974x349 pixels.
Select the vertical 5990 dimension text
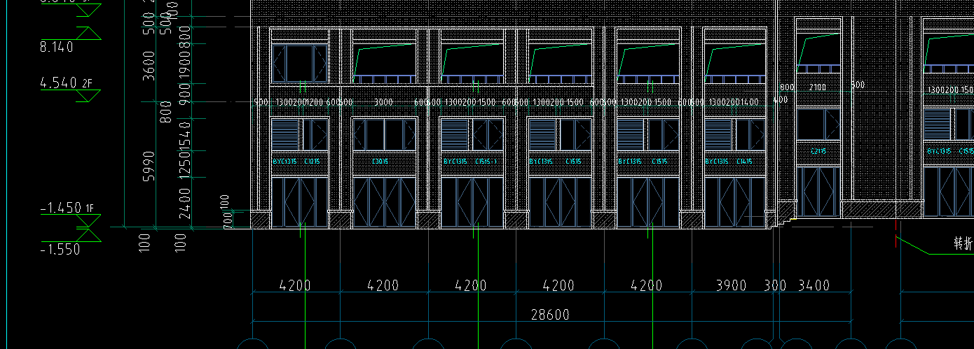148,166
